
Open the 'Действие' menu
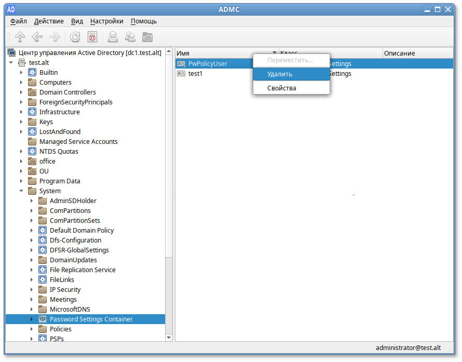[x=49, y=21]
